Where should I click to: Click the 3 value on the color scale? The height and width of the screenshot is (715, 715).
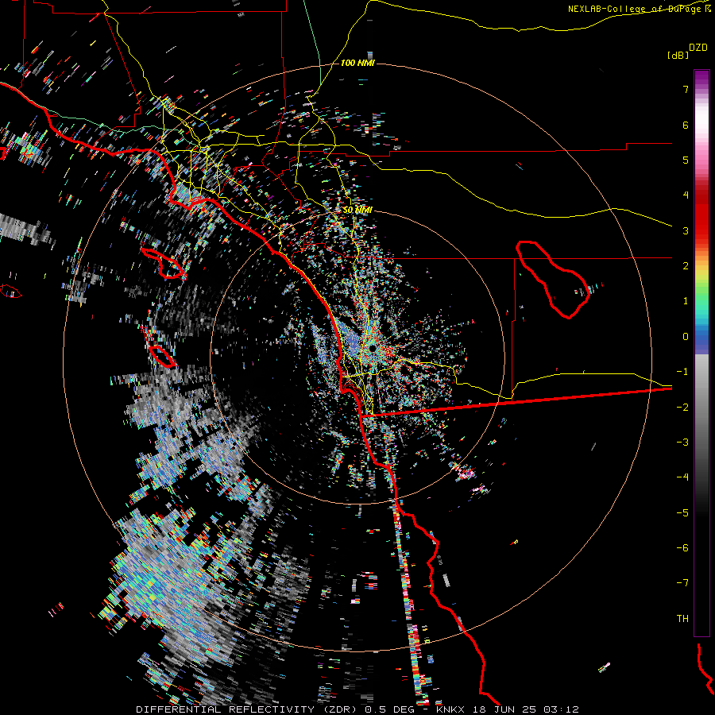686,230
